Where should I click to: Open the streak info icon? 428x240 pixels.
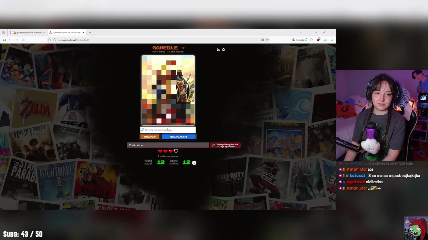click(x=194, y=163)
